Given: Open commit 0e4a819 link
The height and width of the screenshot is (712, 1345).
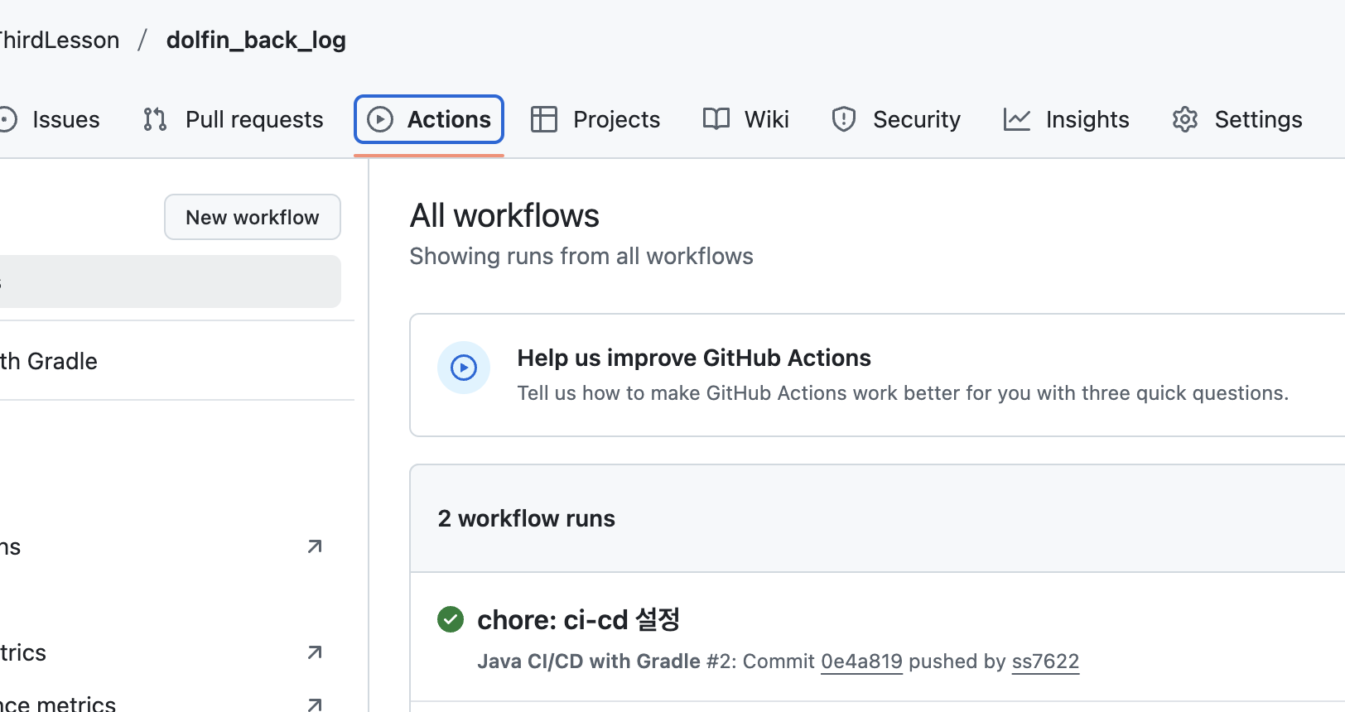Looking at the screenshot, I should pos(861,661).
